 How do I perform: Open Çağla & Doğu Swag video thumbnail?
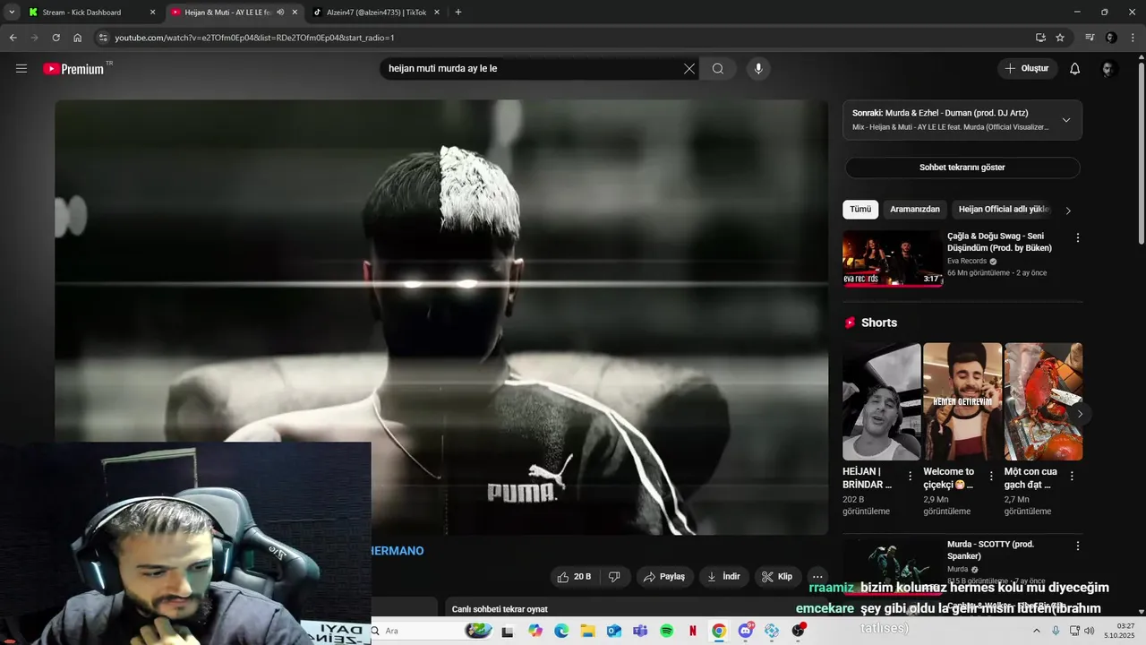pos(892,258)
